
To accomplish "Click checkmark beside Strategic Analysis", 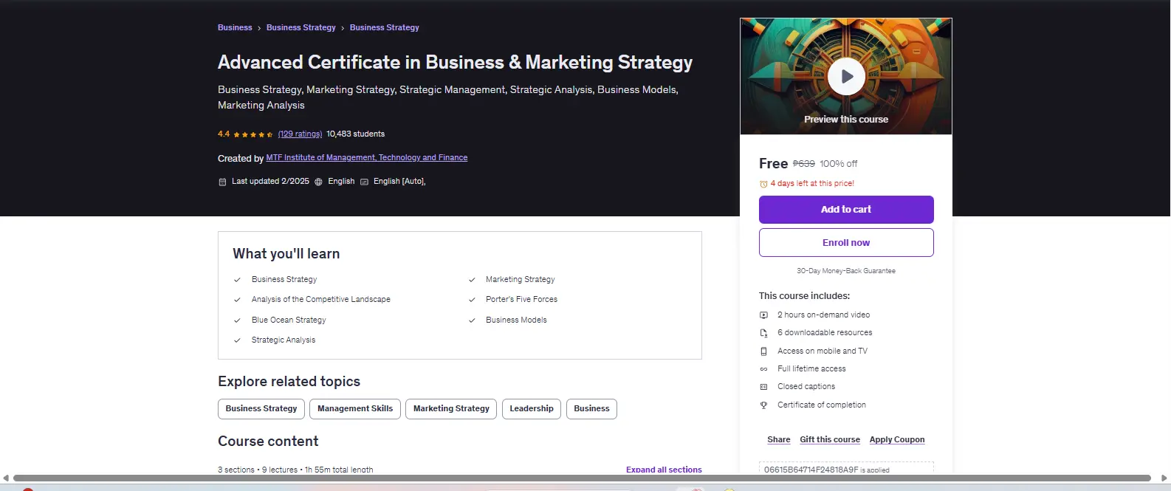I will coord(237,340).
